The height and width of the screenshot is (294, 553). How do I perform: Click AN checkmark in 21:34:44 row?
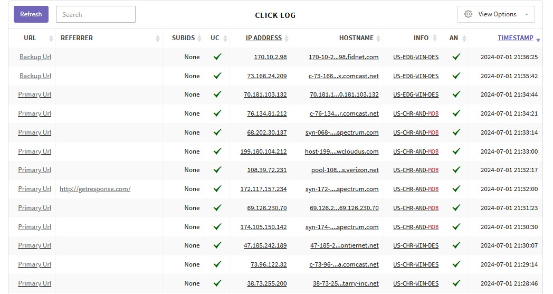coord(456,94)
